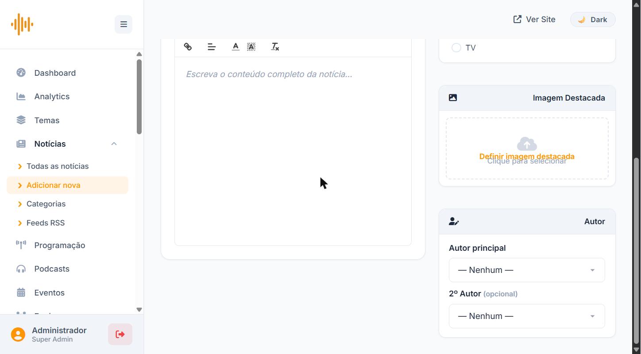Click the Imagem Destacada header title
641x354 pixels.
[x=569, y=98]
